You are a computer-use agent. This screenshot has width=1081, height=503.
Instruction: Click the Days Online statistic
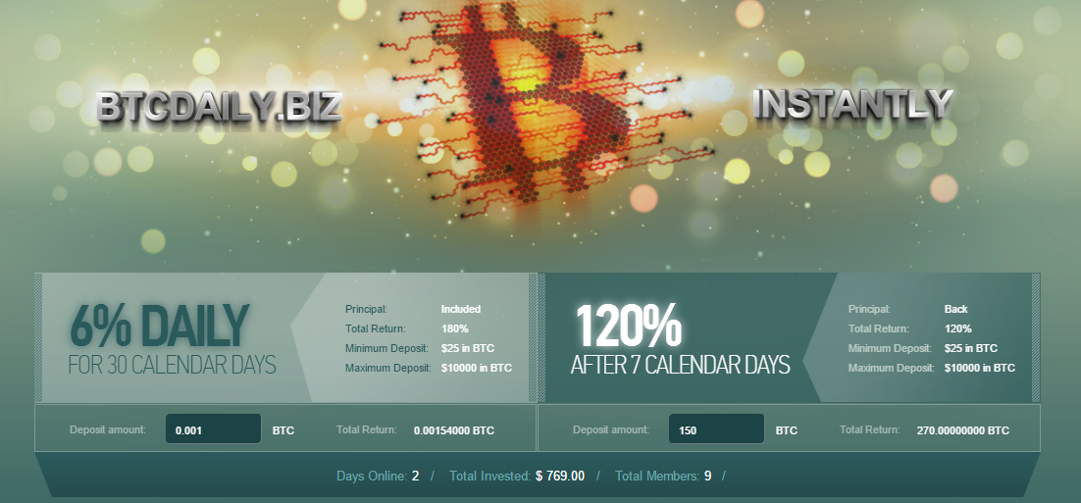(377, 476)
